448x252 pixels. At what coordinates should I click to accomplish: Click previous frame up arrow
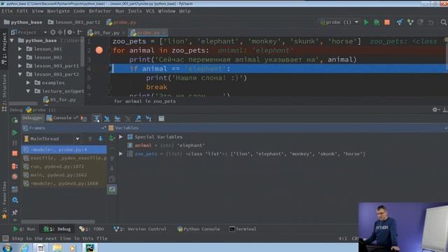coord(90,139)
